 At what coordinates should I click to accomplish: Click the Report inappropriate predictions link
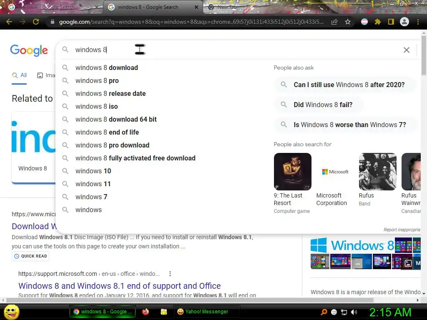coord(402,230)
